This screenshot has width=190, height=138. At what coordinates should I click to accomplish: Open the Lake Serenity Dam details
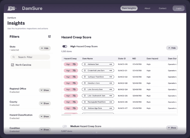tap(98, 89)
